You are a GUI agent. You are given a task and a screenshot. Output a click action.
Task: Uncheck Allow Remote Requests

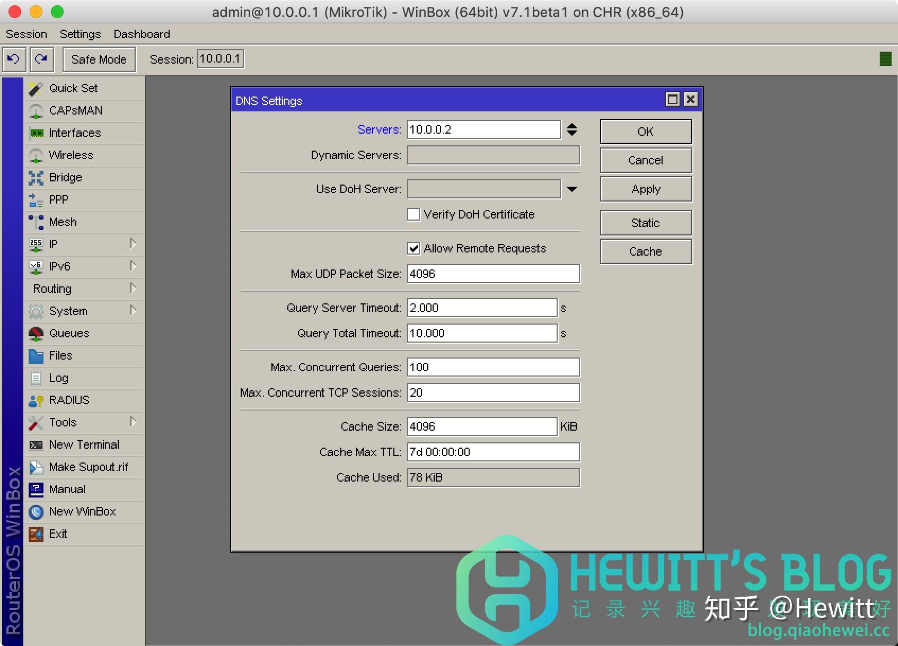tap(413, 248)
